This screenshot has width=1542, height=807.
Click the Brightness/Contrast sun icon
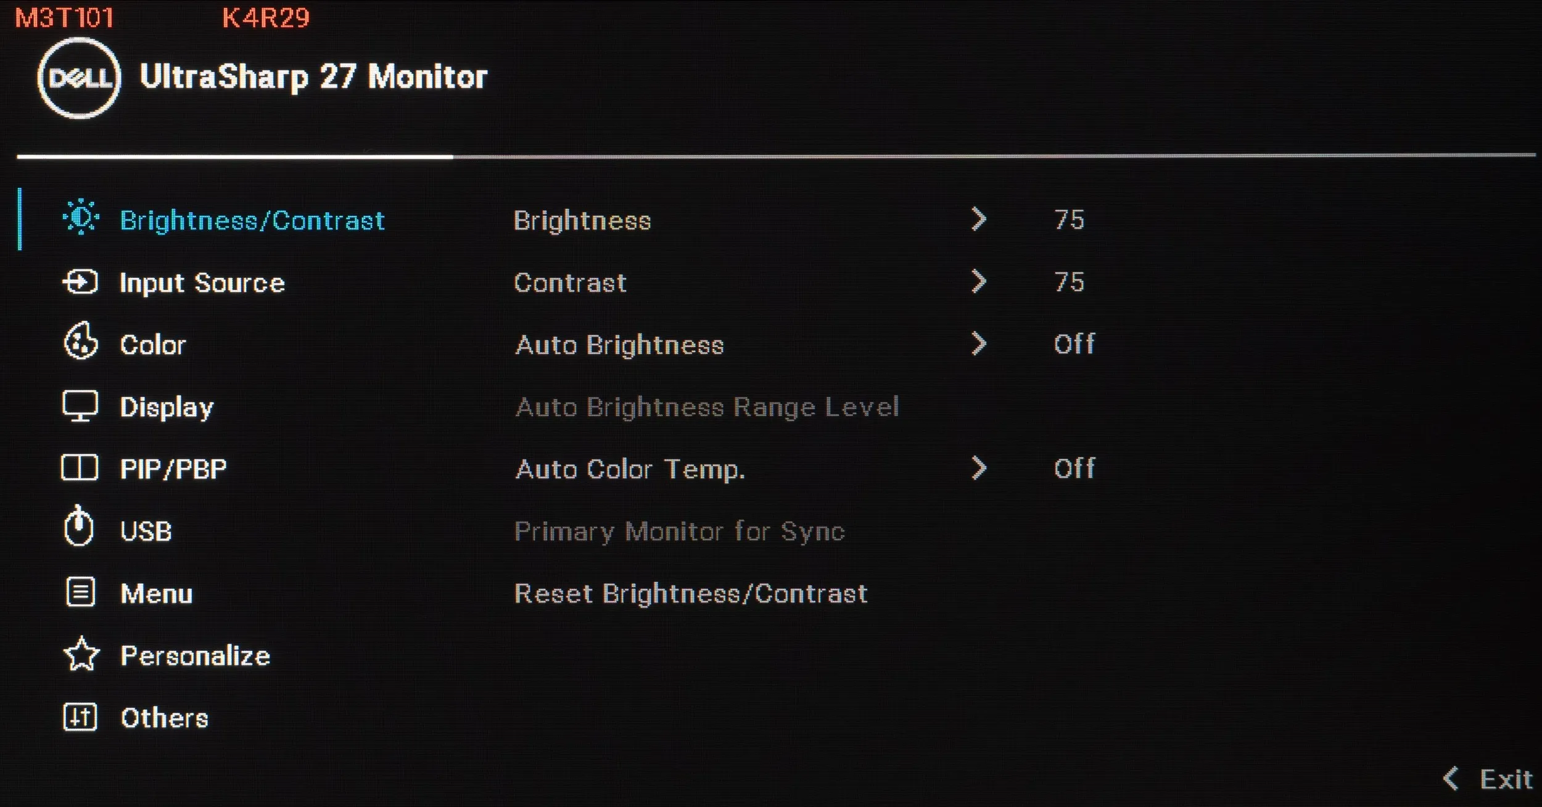(81, 218)
